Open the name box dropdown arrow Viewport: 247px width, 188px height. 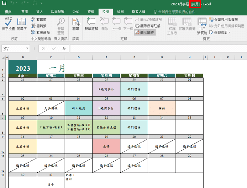(x=28, y=49)
